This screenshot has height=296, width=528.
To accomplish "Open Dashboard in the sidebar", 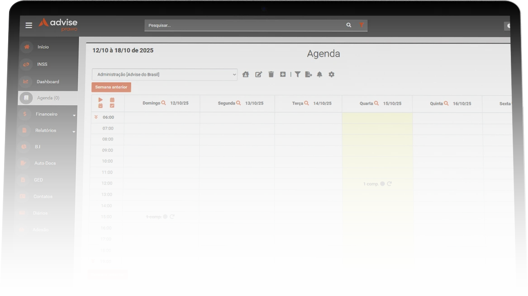I will tap(48, 82).
